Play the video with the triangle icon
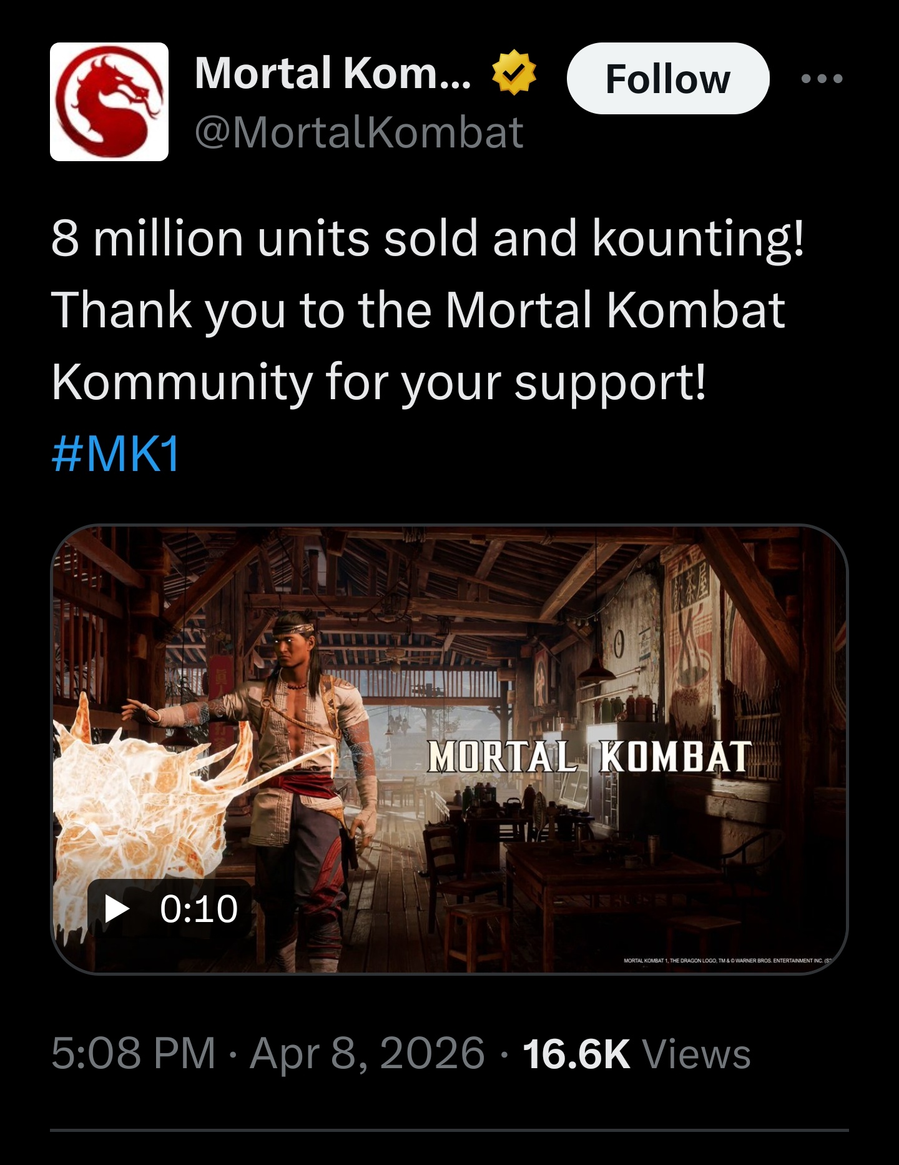899x1165 pixels. (116, 909)
